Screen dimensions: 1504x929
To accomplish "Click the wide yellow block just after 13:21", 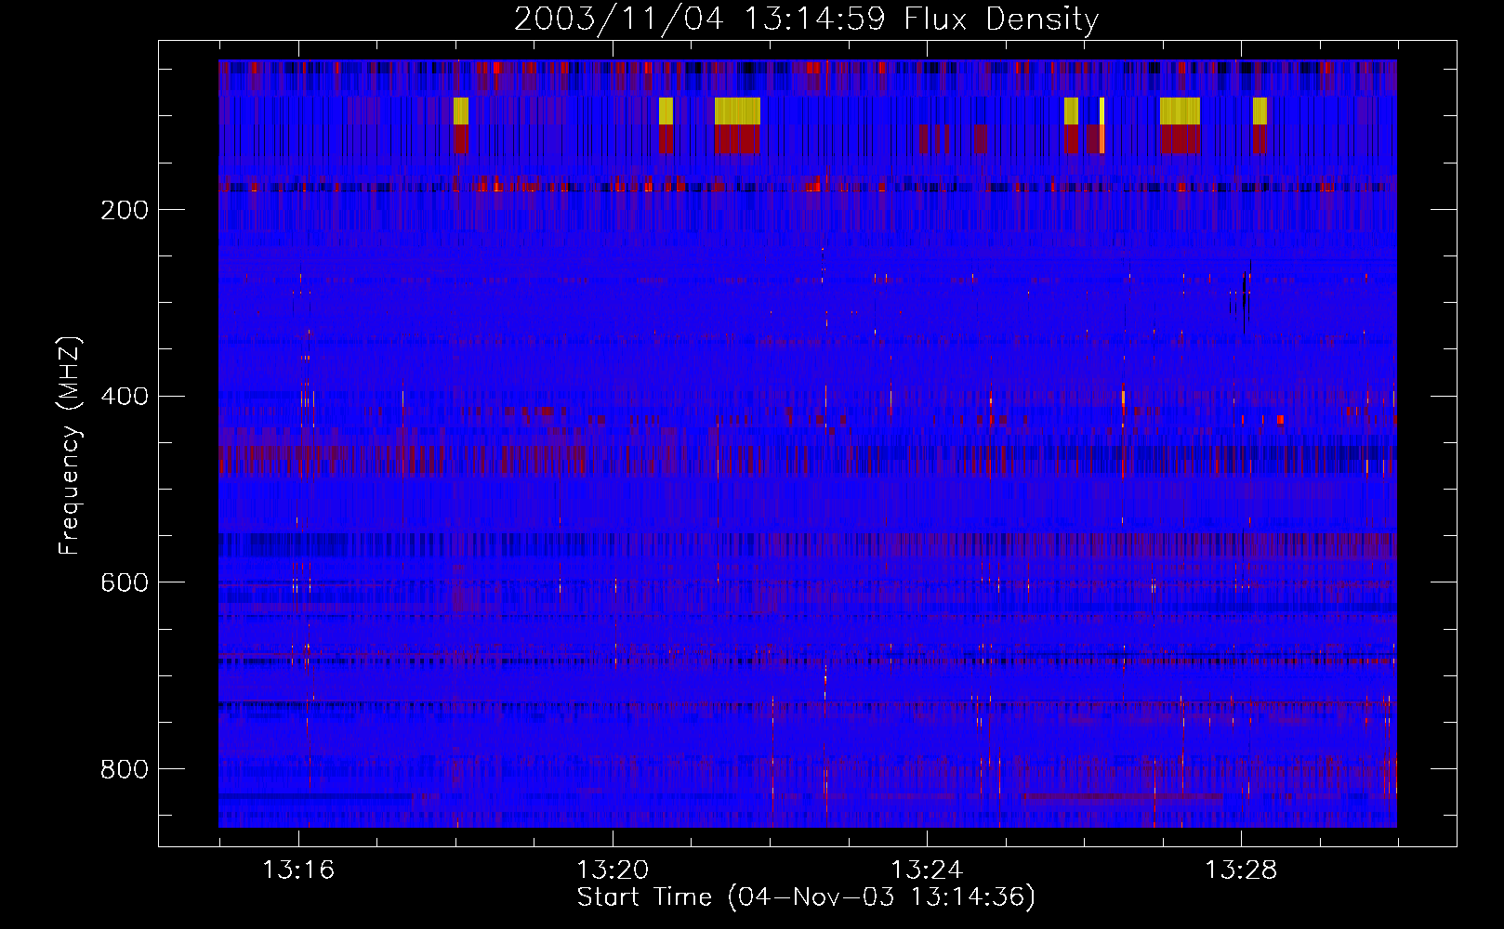I will (737, 111).
